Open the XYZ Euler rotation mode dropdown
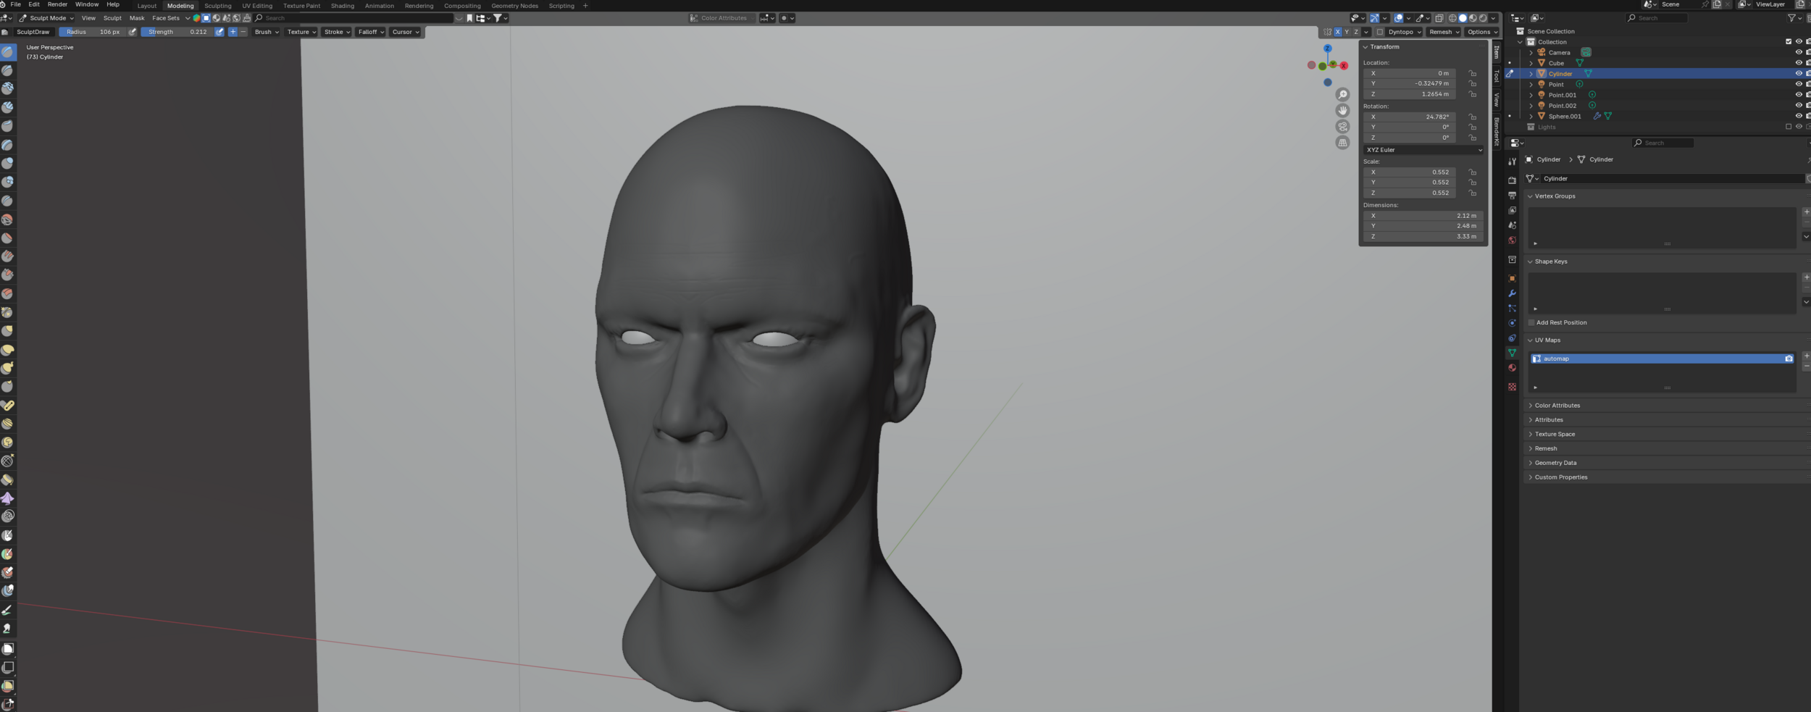The image size is (1811, 712). (1423, 150)
